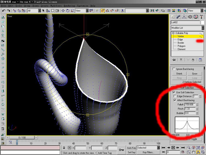Choose Rectangular Selection Region tool

(53, 11)
